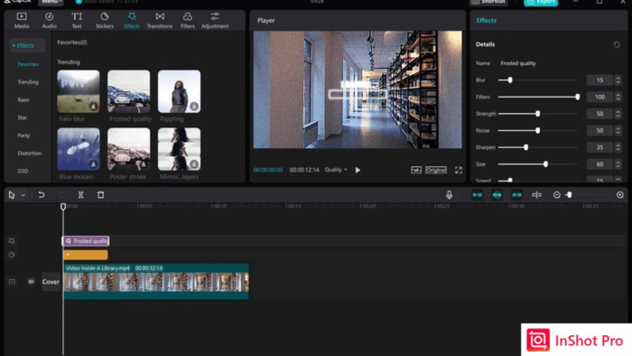632x356 pixels.
Task: Select Basic effects category
Action: pos(23,99)
